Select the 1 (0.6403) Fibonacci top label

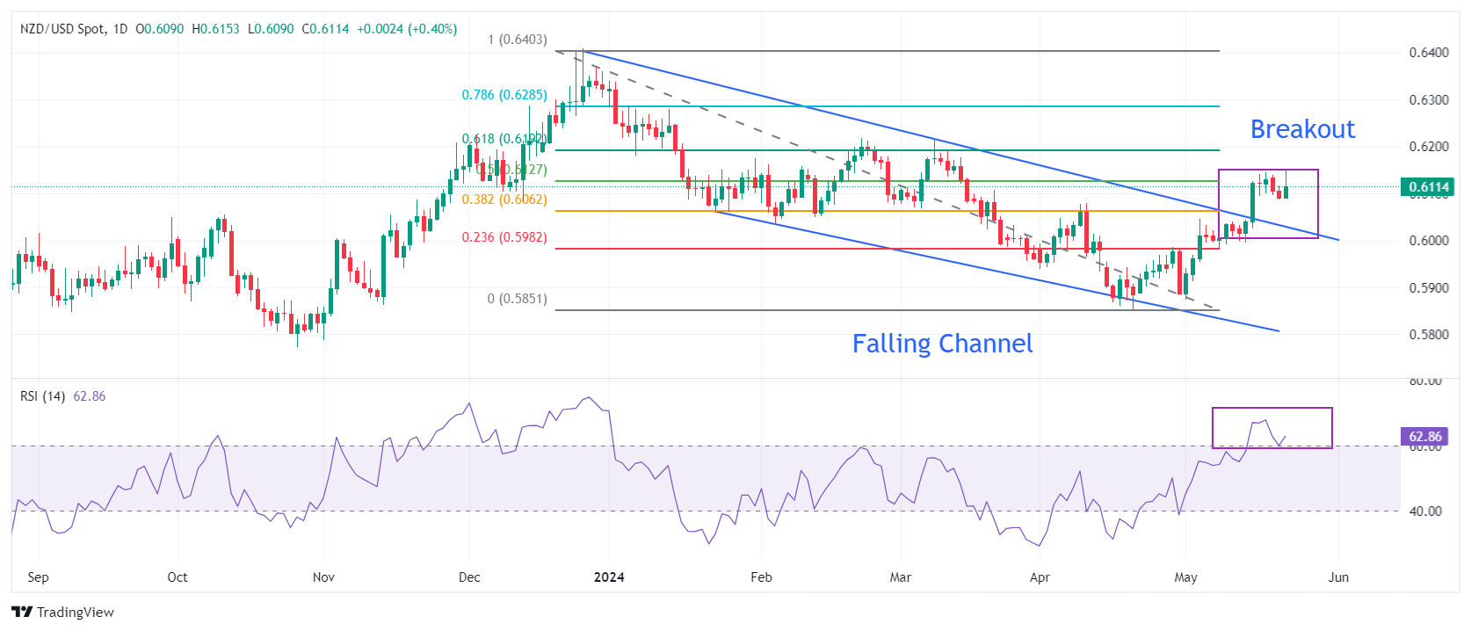[518, 40]
